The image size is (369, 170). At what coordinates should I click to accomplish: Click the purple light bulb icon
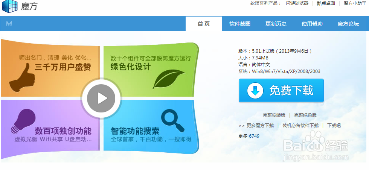tap(23, 121)
